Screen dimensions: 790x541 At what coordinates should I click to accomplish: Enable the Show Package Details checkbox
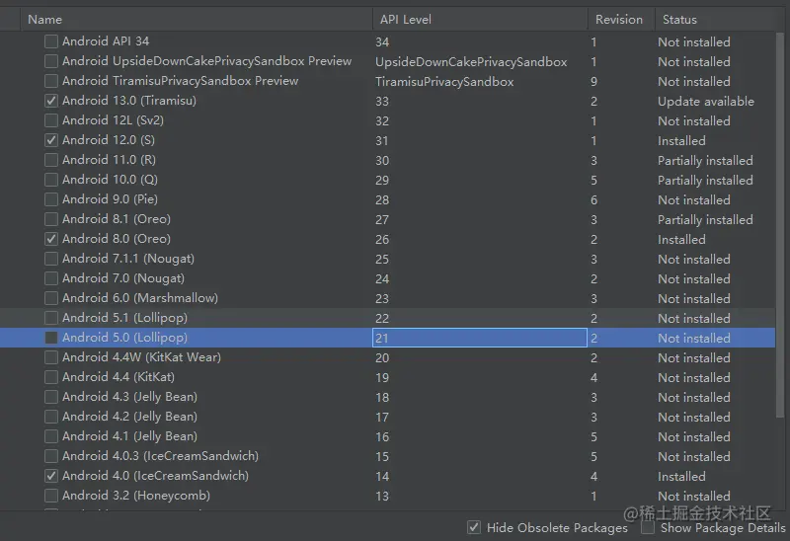tap(648, 527)
